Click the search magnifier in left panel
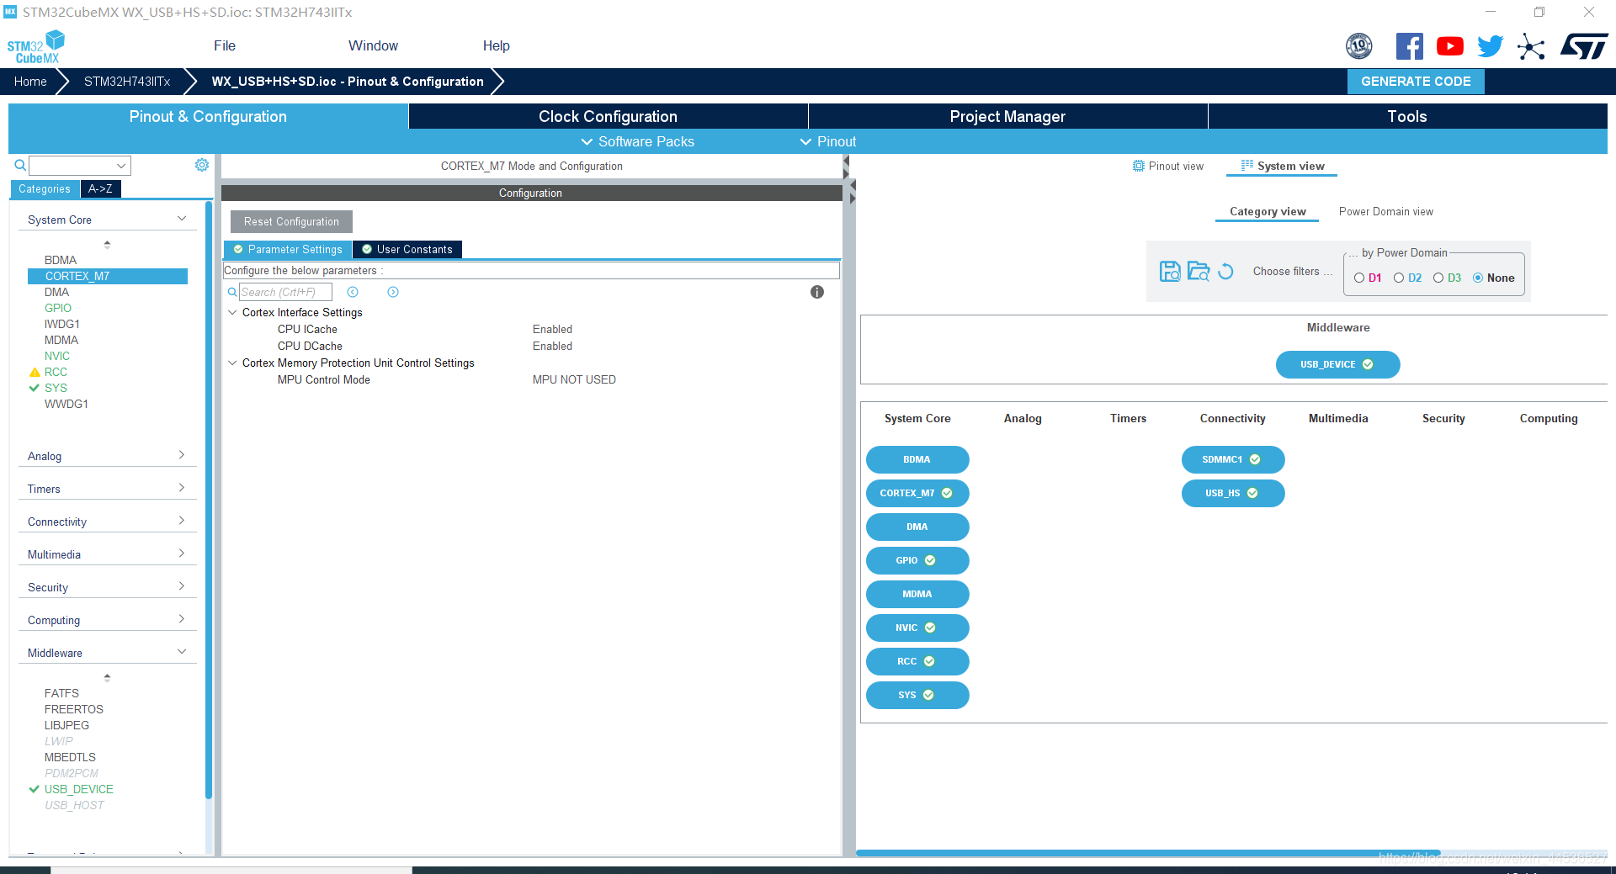The height and width of the screenshot is (874, 1616). coord(20,165)
